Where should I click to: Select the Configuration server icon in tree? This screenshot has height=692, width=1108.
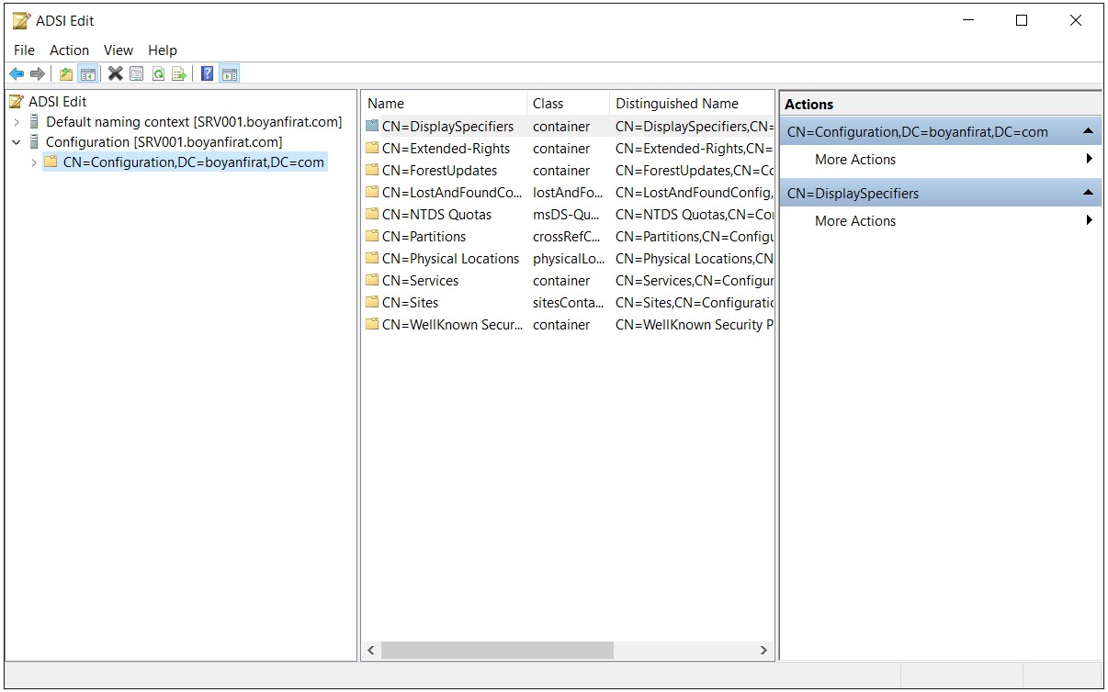click(35, 142)
